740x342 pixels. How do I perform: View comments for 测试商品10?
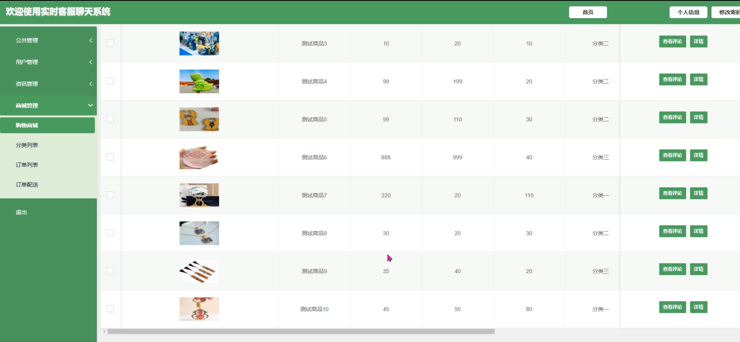click(672, 307)
